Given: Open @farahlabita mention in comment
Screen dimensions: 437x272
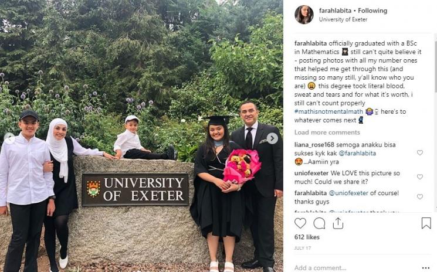Looking at the screenshot, I should [357, 154].
